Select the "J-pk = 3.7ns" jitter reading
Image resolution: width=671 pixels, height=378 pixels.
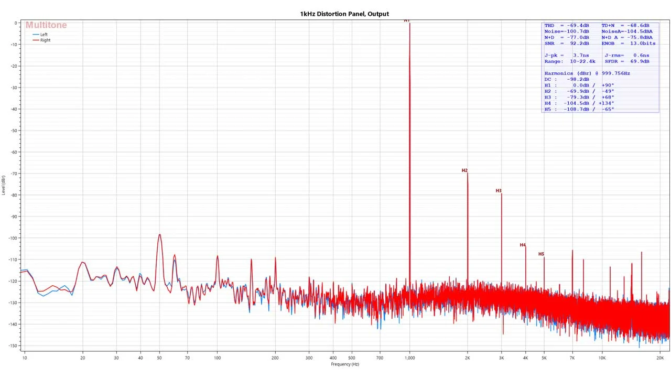click(567, 55)
